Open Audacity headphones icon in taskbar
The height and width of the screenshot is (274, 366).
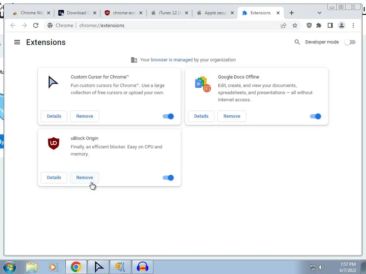pos(143,267)
